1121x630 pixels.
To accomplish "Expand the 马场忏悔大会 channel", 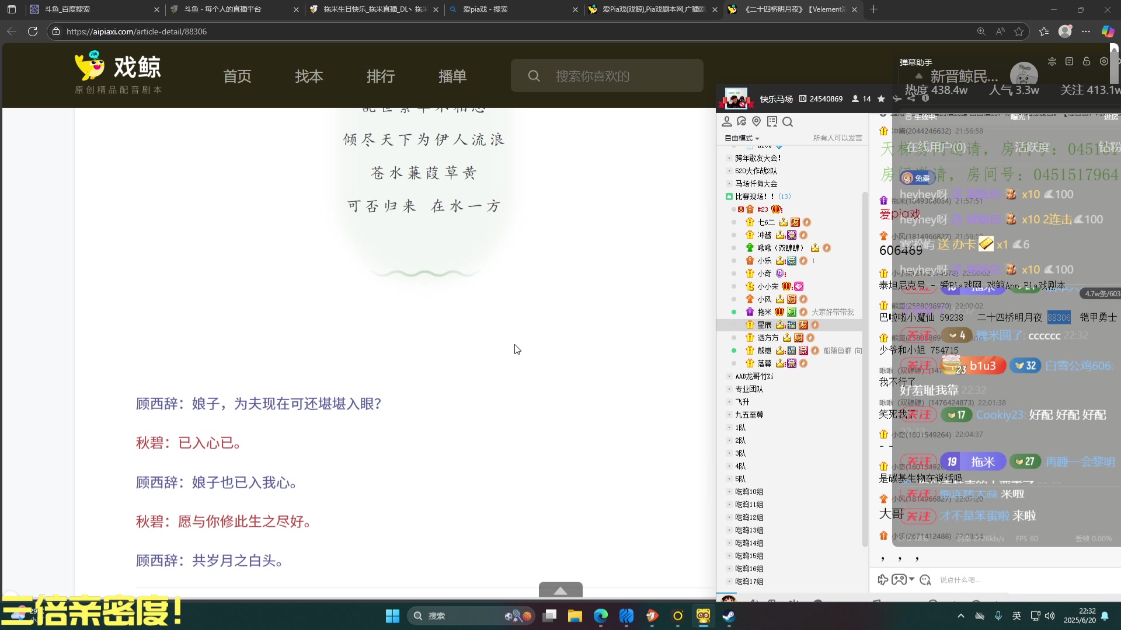I will tap(756, 184).
